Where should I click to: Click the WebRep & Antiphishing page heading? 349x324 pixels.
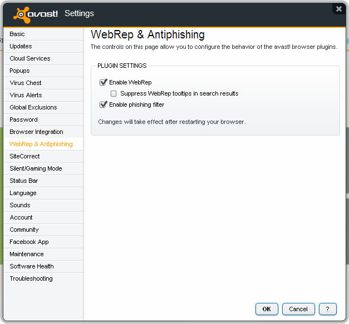pos(148,34)
